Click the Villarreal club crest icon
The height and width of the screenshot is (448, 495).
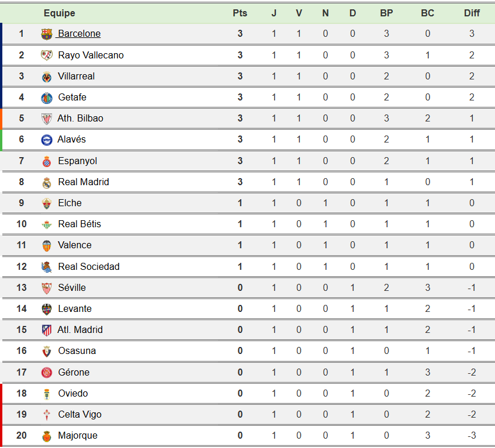click(47, 77)
